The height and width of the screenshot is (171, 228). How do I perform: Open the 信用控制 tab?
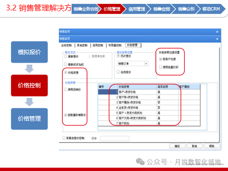[98, 46]
